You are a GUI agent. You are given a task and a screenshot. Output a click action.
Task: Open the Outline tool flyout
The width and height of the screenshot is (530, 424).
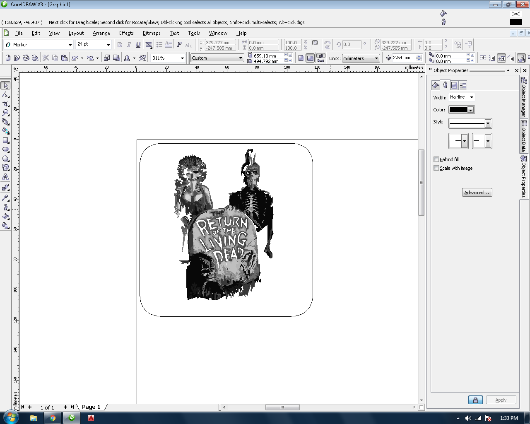[x=5, y=207]
